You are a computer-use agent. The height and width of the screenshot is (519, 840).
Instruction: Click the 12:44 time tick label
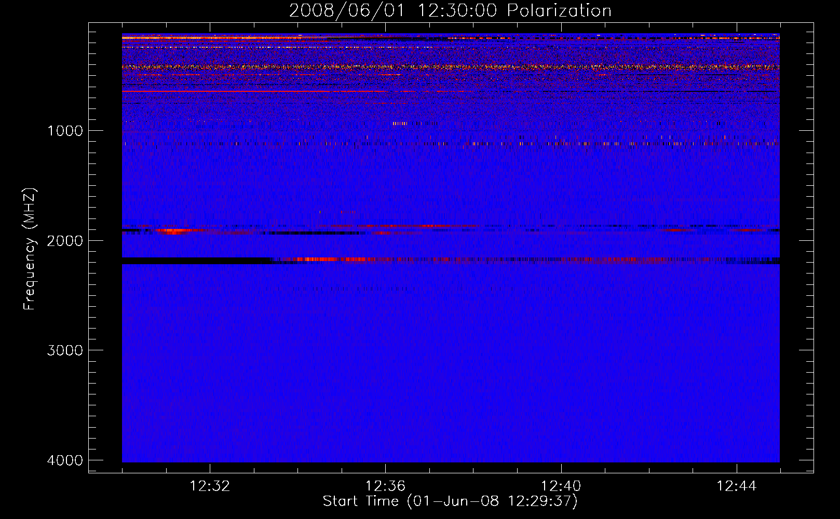(737, 486)
